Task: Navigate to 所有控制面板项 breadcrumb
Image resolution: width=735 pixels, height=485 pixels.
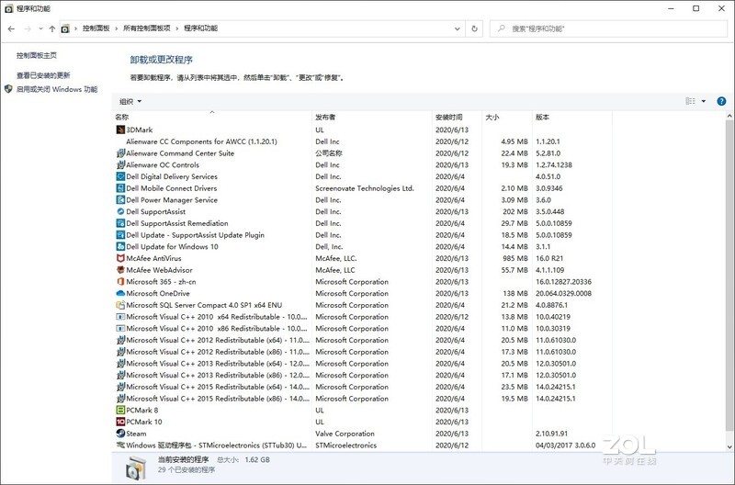Action: (147, 28)
